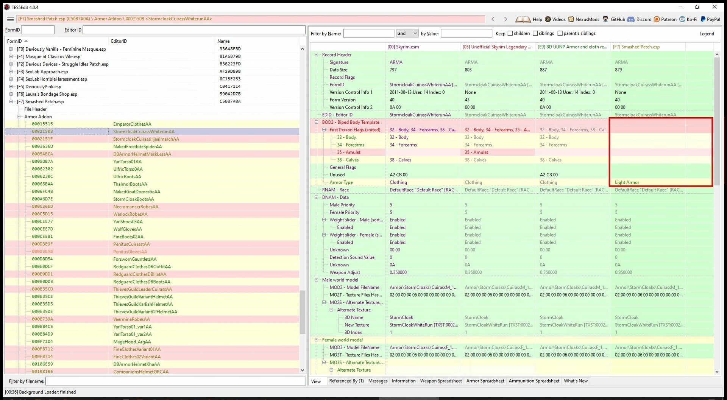Collapse the Smashed Patch.esp tree node

pos(11,102)
